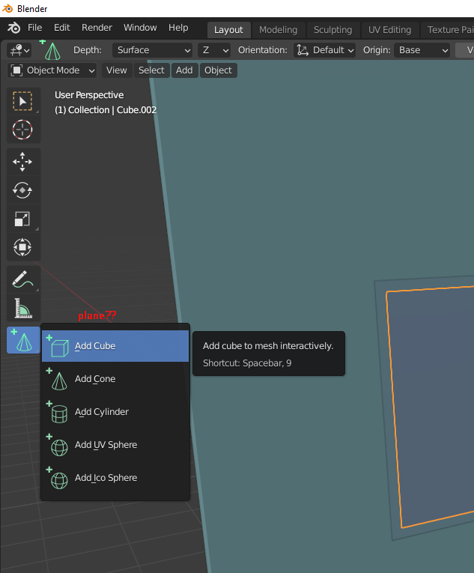Open the Render menu
This screenshot has width=474, height=573.
click(97, 28)
